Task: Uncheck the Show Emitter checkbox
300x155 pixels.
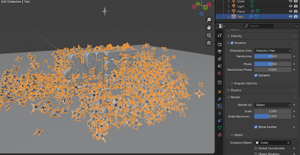Action: (256, 127)
